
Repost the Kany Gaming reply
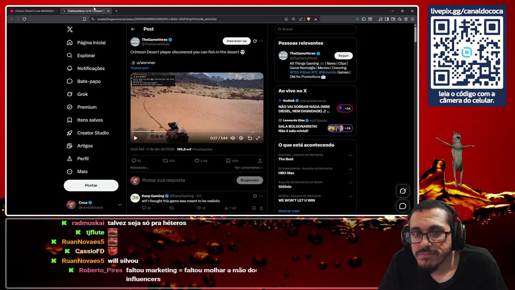coord(171,208)
